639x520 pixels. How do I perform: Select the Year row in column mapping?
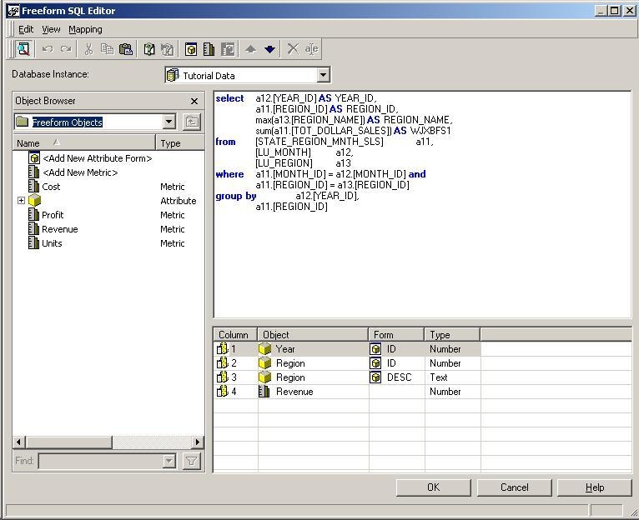(x=285, y=349)
